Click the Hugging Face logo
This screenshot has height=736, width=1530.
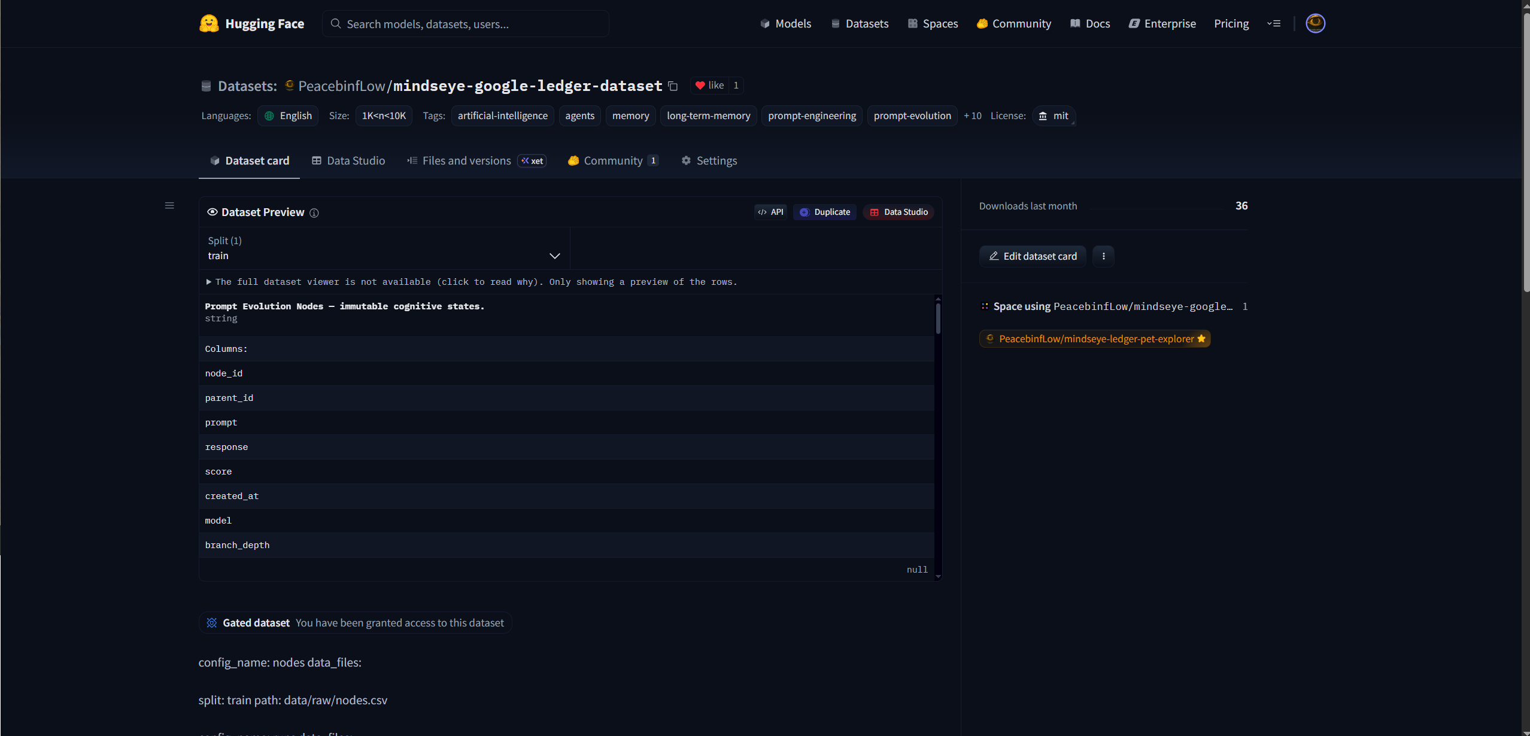click(252, 24)
